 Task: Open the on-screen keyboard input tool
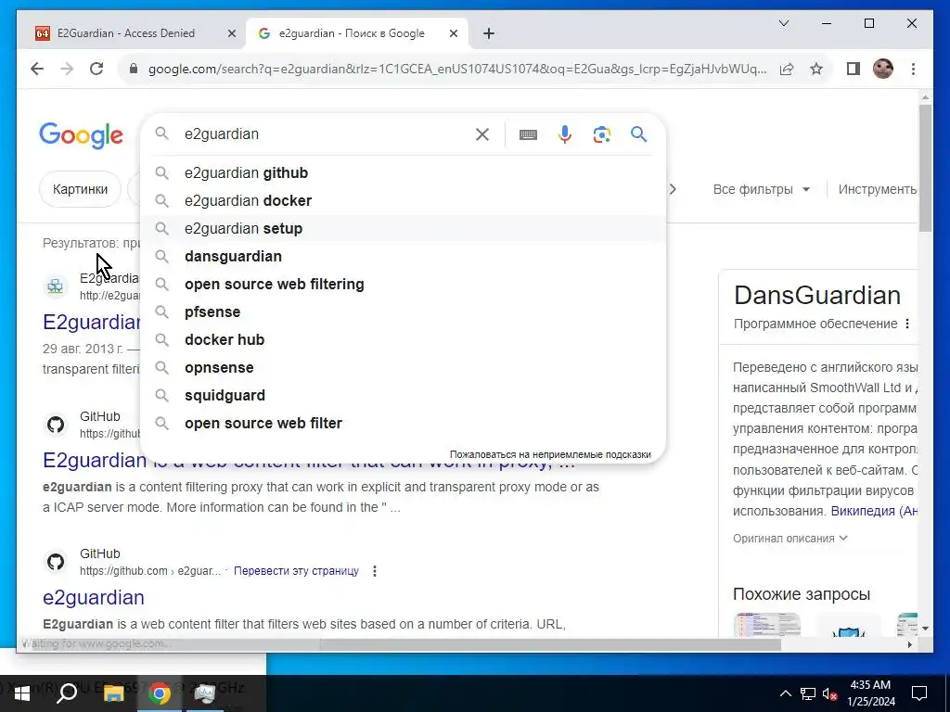(x=528, y=134)
